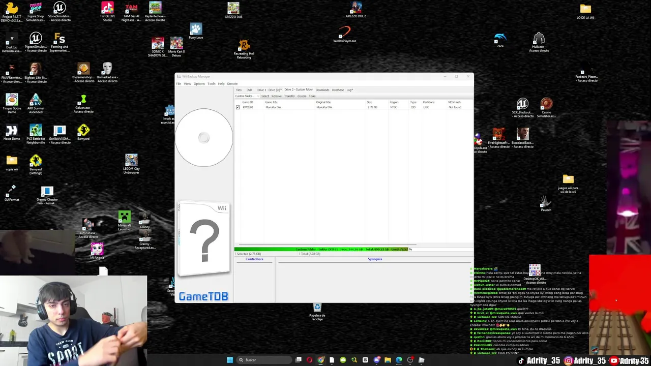Open the Covers toolbar menu
Image resolution: width=651 pixels, height=366 pixels.
pos(302,96)
